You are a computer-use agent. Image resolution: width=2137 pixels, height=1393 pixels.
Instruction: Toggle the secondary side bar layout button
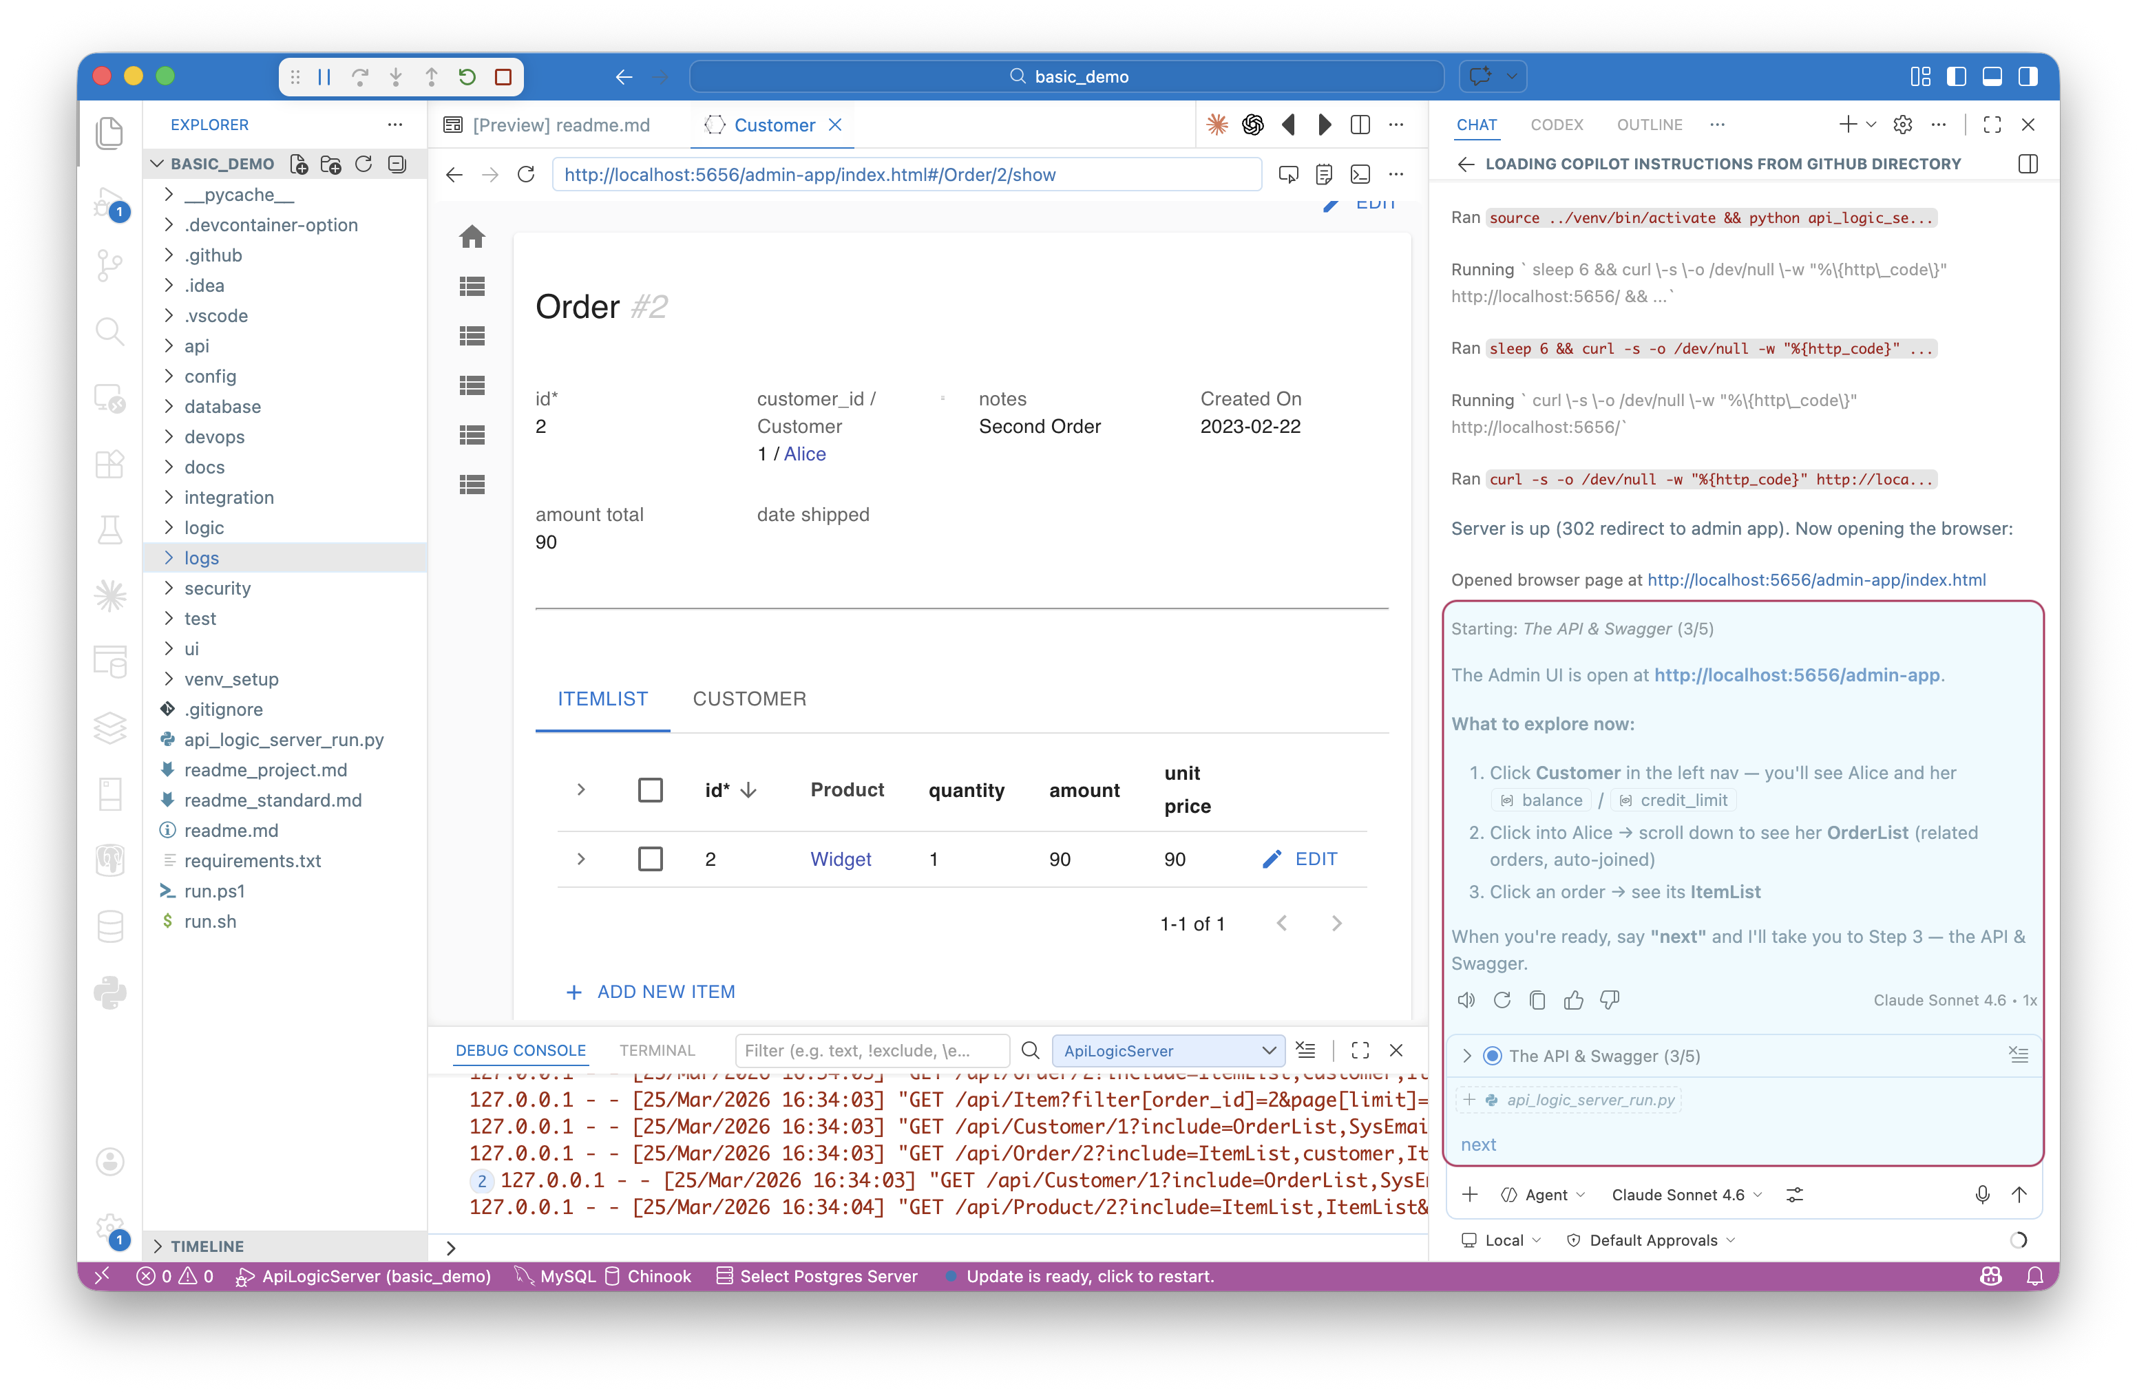2028,77
